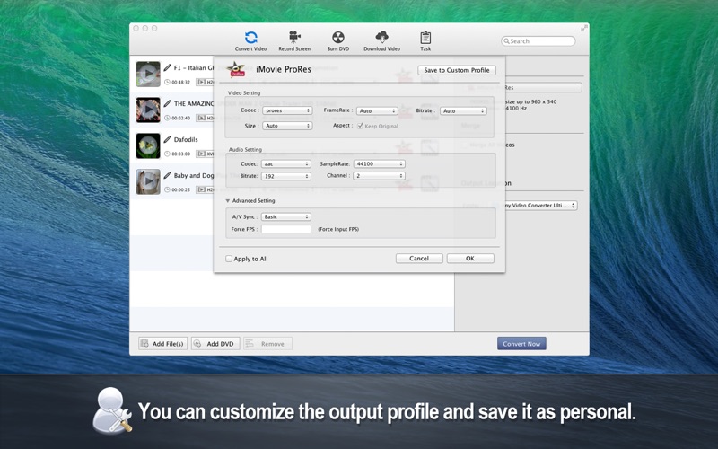Open the video Bitrate dropdown set to Auto
This screenshot has height=449, width=718.
coord(463,110)
